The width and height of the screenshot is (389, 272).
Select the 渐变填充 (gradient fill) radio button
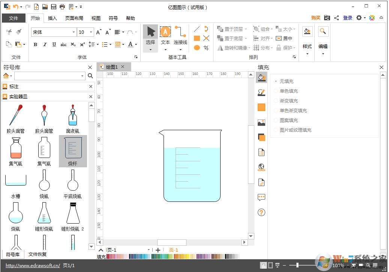click(x=276, y=101)
